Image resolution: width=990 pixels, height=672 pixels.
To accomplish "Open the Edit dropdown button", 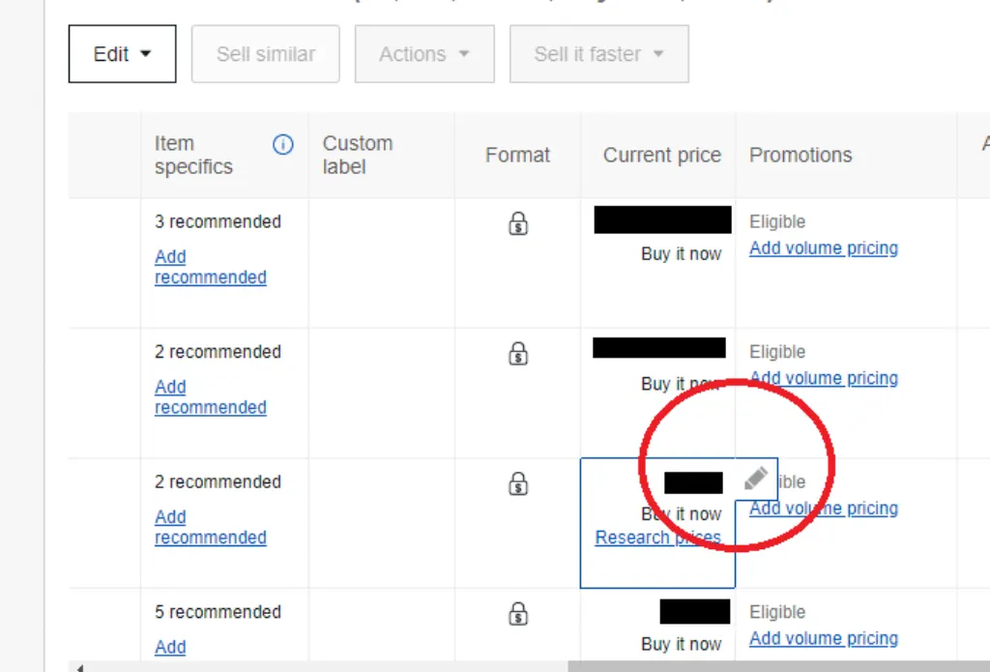I will (x=122, y=54).
